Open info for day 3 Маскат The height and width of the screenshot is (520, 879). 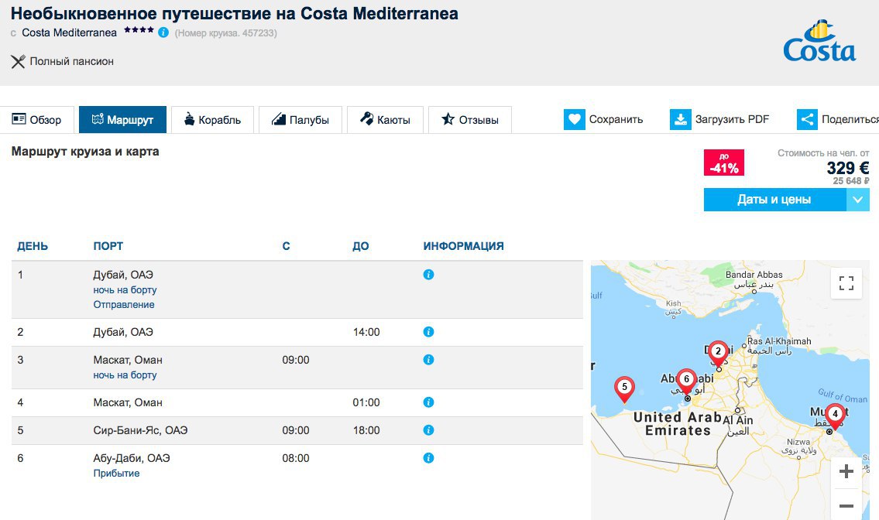428,360
